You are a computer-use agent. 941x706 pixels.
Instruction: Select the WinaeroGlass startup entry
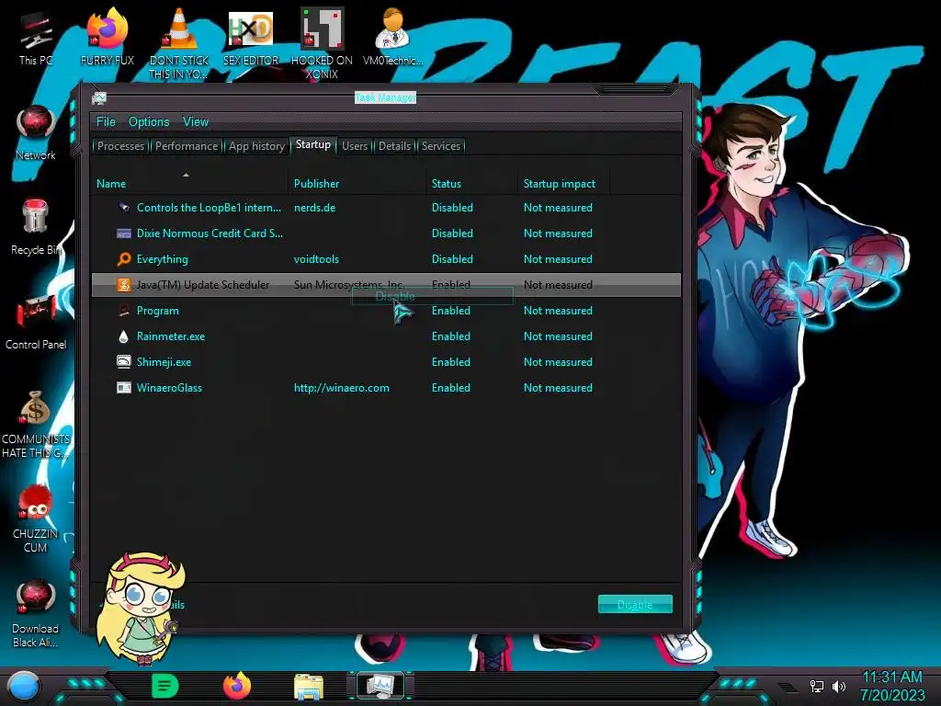coord(386,388)
